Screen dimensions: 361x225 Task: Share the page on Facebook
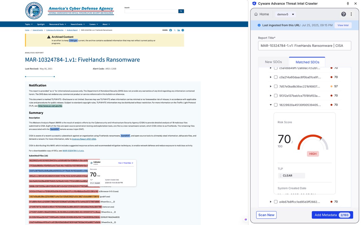click(171, 30)
